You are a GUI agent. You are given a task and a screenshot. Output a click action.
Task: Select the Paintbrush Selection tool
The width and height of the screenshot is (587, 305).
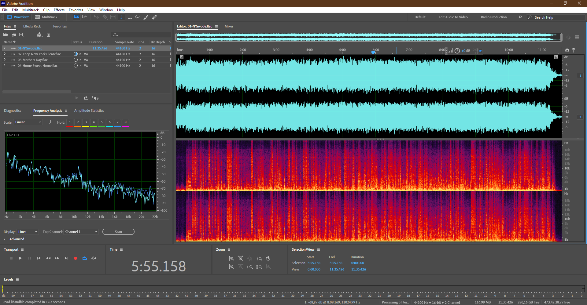(146, 17)
